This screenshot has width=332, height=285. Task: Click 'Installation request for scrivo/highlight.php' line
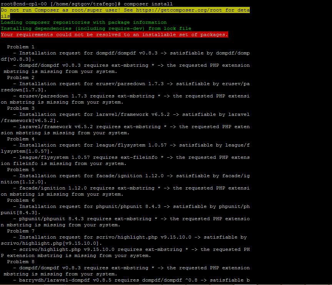130,237
